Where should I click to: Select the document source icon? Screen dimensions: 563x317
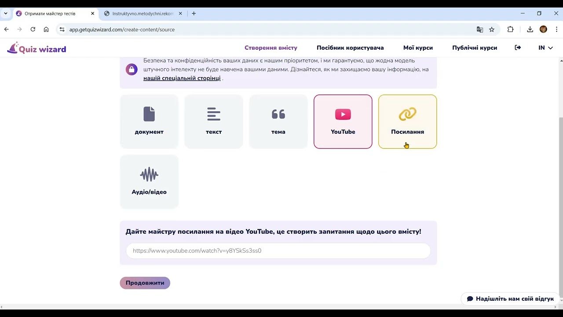click(149, 114)
